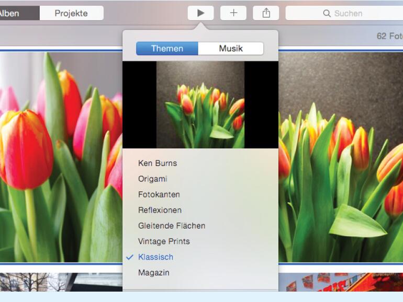This screenshot has height=302, width=403.
Task: Select the Musik tab in popover
Action: click(x=231, y=49)
